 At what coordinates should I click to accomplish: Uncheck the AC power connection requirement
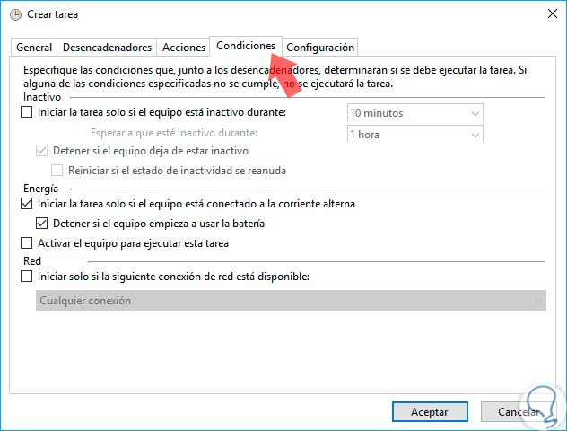[25, 204]
